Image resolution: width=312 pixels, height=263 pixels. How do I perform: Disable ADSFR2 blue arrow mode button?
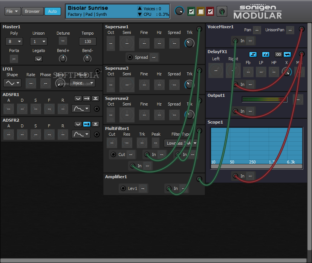(87, 124)
